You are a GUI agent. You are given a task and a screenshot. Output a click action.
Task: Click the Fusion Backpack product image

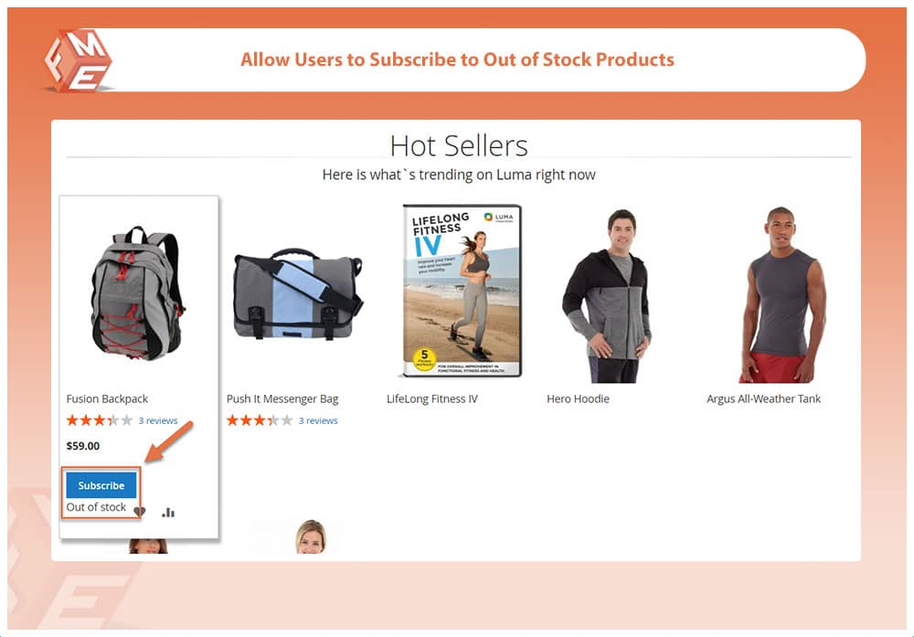click(137, 293)
